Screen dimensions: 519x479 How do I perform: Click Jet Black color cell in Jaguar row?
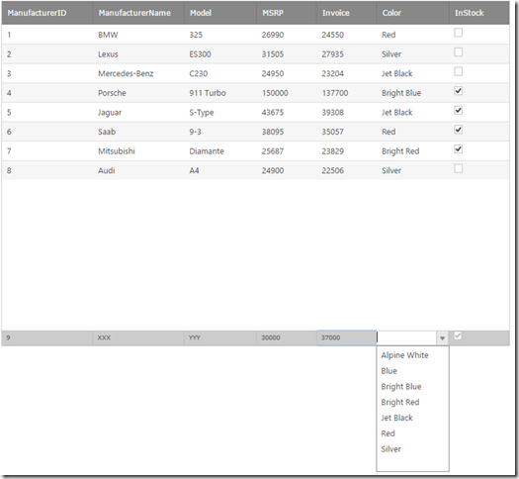click(413, 112)
